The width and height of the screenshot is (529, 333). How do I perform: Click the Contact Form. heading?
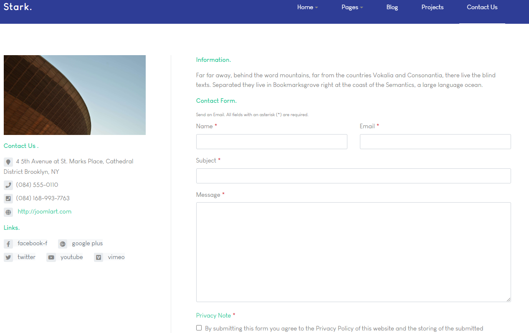(216, 101)
